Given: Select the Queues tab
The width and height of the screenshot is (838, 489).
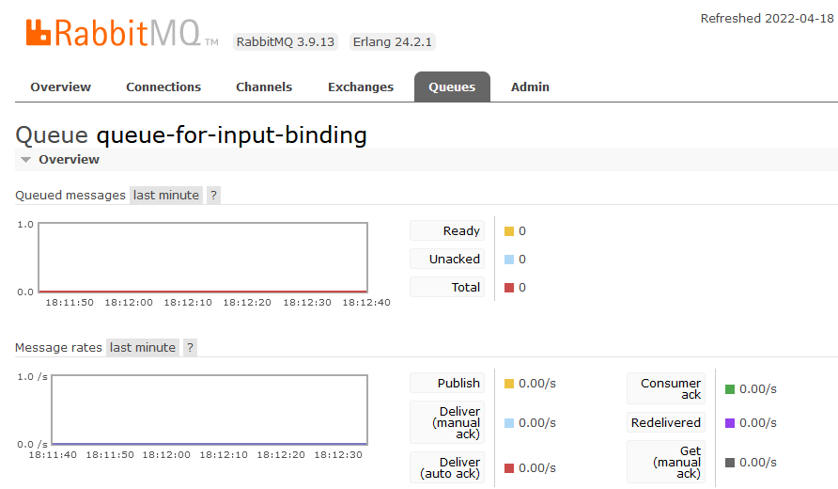Looking at the screenshot, I should (x=452, y=87).
